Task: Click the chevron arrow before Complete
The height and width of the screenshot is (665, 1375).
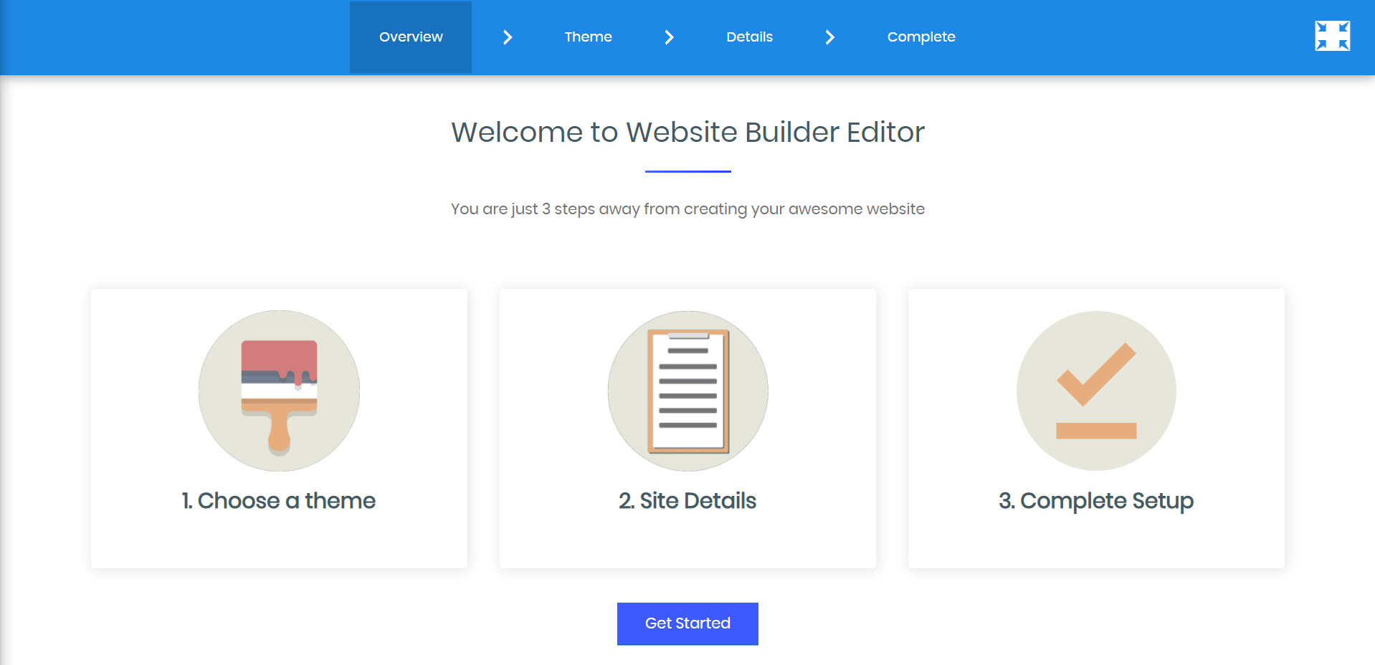Action: [x=829, y=37]
